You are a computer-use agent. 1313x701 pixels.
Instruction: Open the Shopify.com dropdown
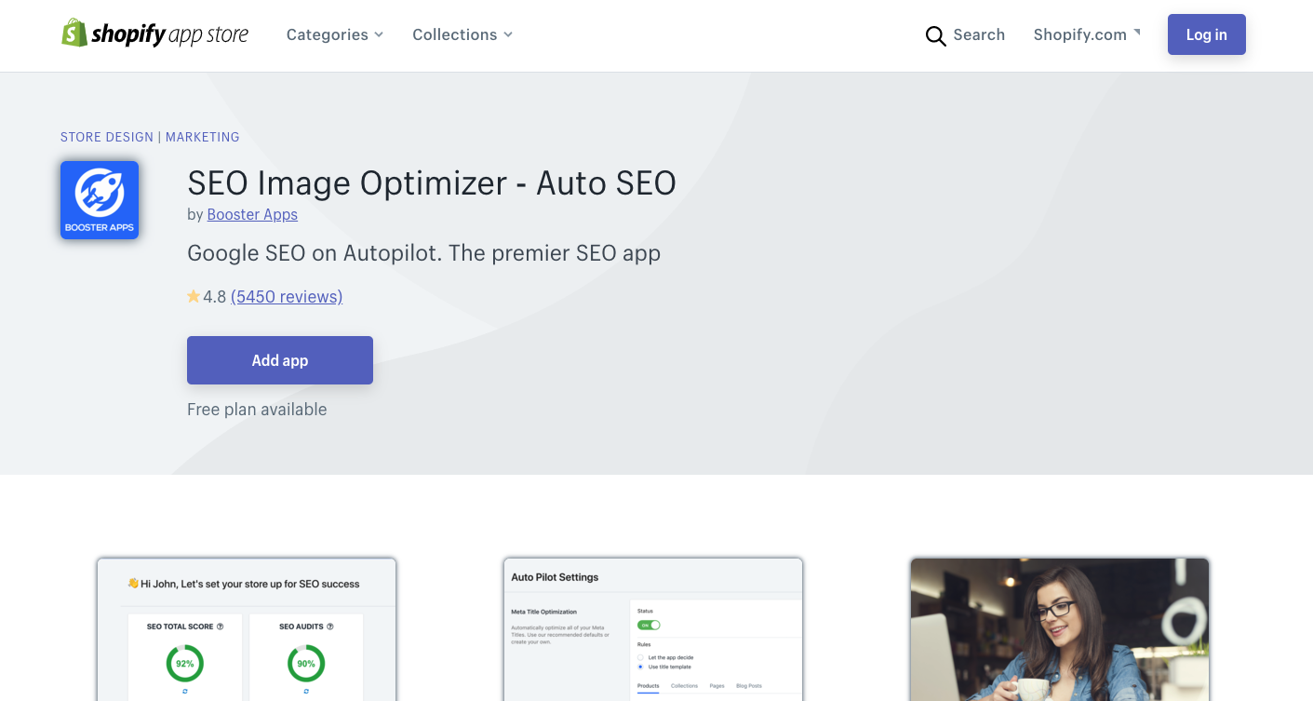(x=1087, y=34)
